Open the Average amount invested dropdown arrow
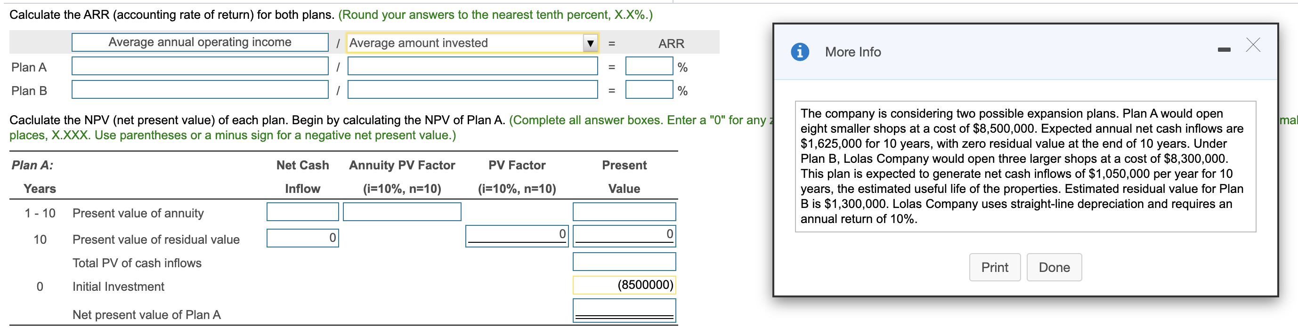This screenshot has width=1298, height=335. (x=590, y=43)
